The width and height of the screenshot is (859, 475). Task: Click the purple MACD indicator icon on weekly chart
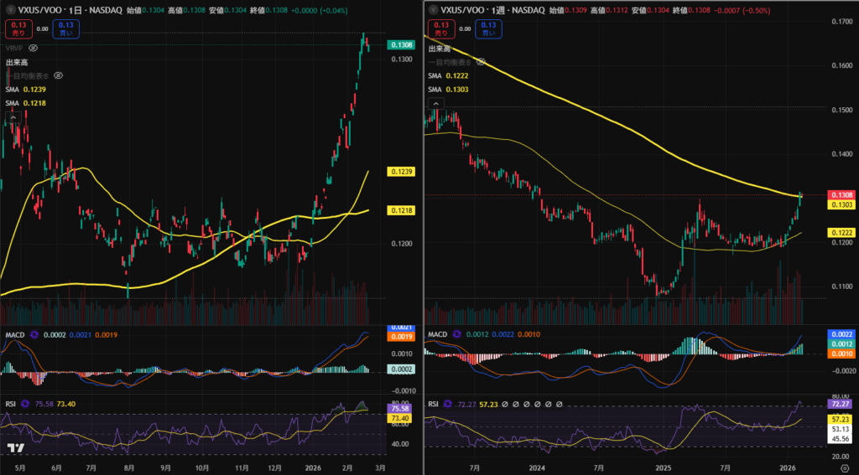(459, 335)
